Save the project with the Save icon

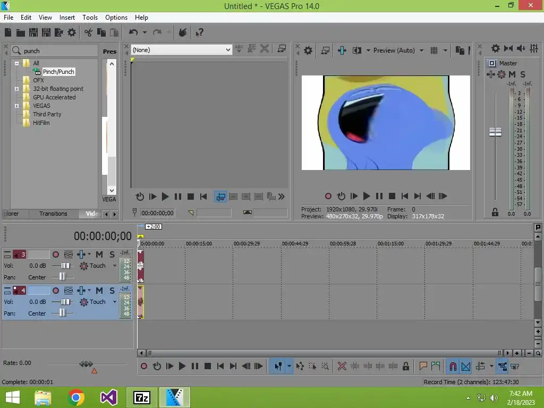point(33,32)
